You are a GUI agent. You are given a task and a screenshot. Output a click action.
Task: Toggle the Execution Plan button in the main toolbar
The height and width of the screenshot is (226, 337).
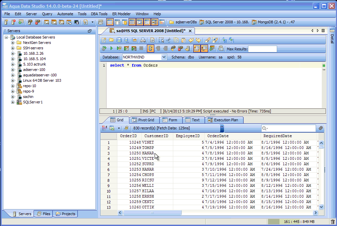pos(154,22)
